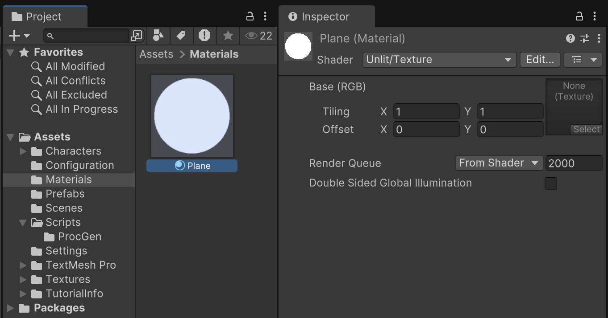Screen dimensions: 608x318
Task: Click the search by type icon
Action: click(158, 36)
